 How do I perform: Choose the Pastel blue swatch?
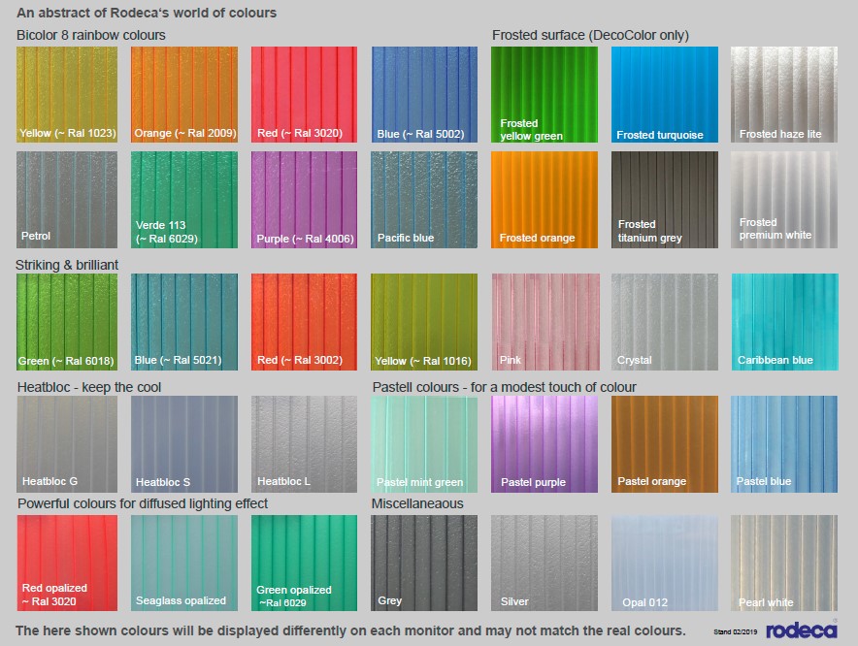tap(784, 444)
